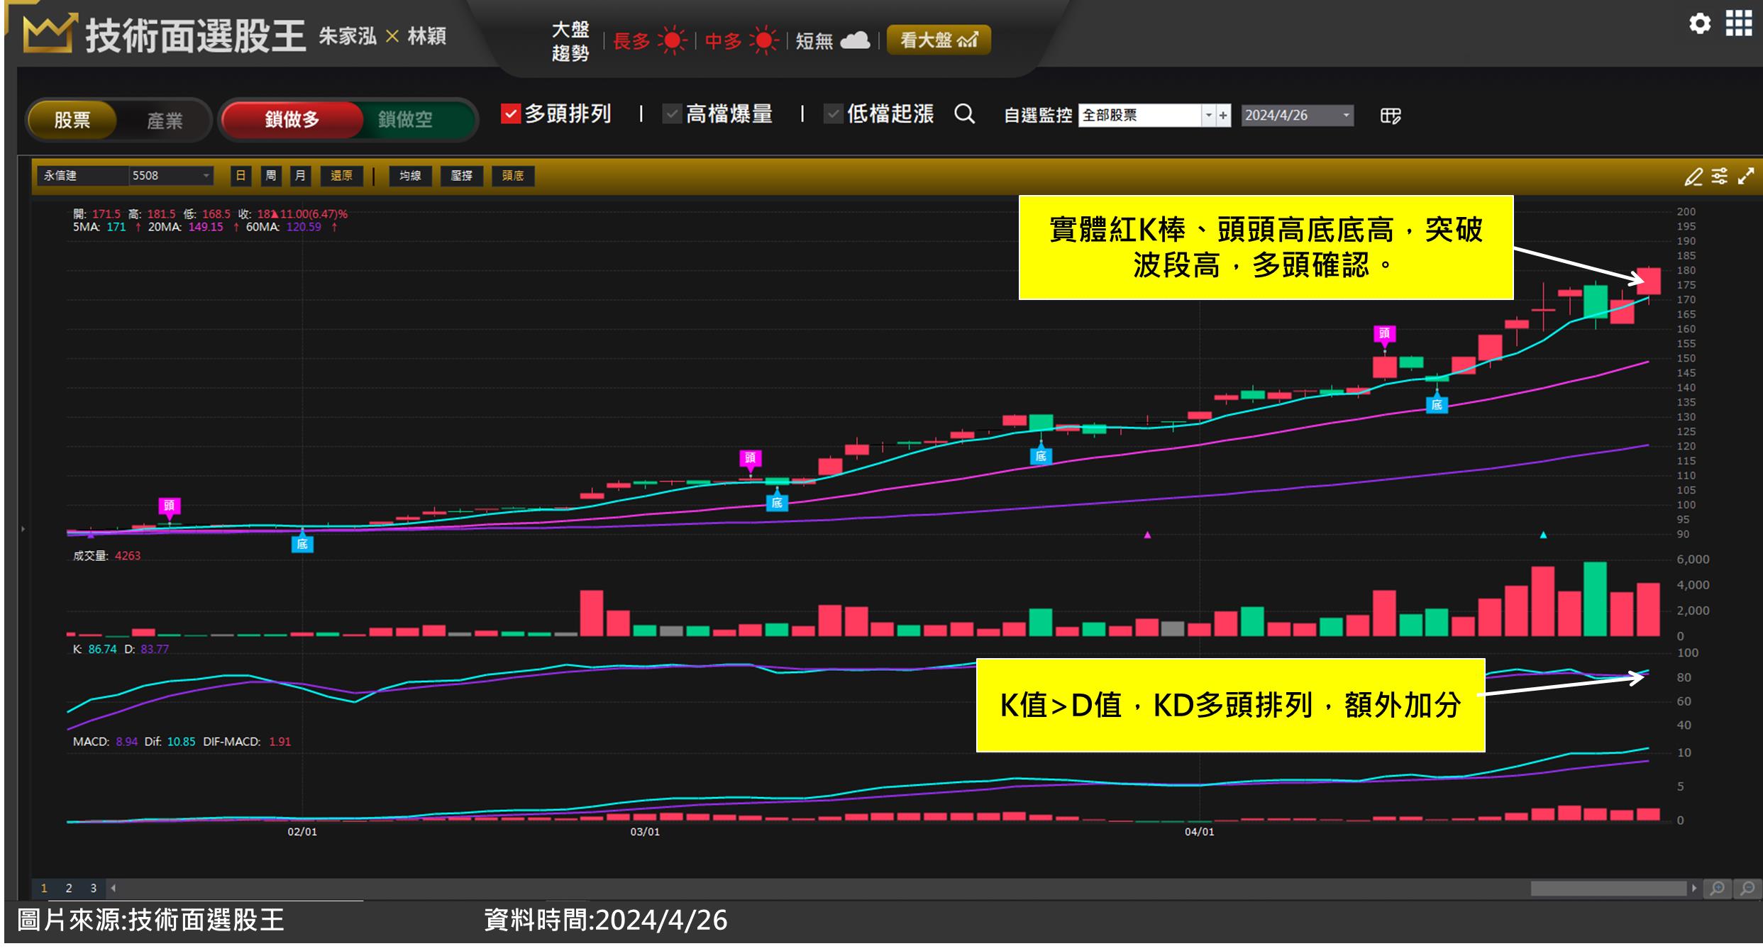Screen dimensions: 1763x951
Task: Click the horizontal chart scrollbar thumb
Action: tap(1608, 888)
